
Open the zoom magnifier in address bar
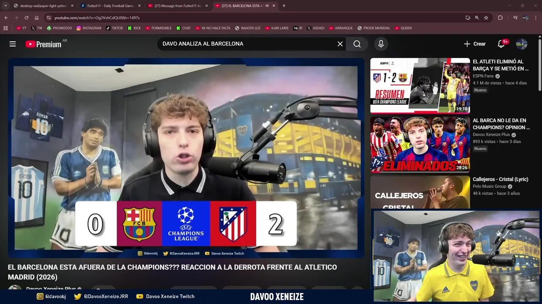click(477, 18)
